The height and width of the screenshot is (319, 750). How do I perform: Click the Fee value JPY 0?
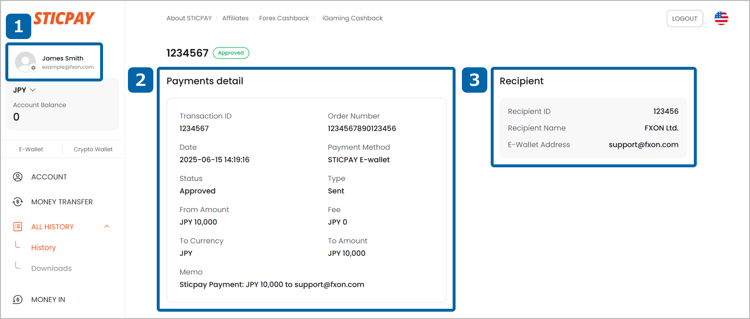[337, 222]
